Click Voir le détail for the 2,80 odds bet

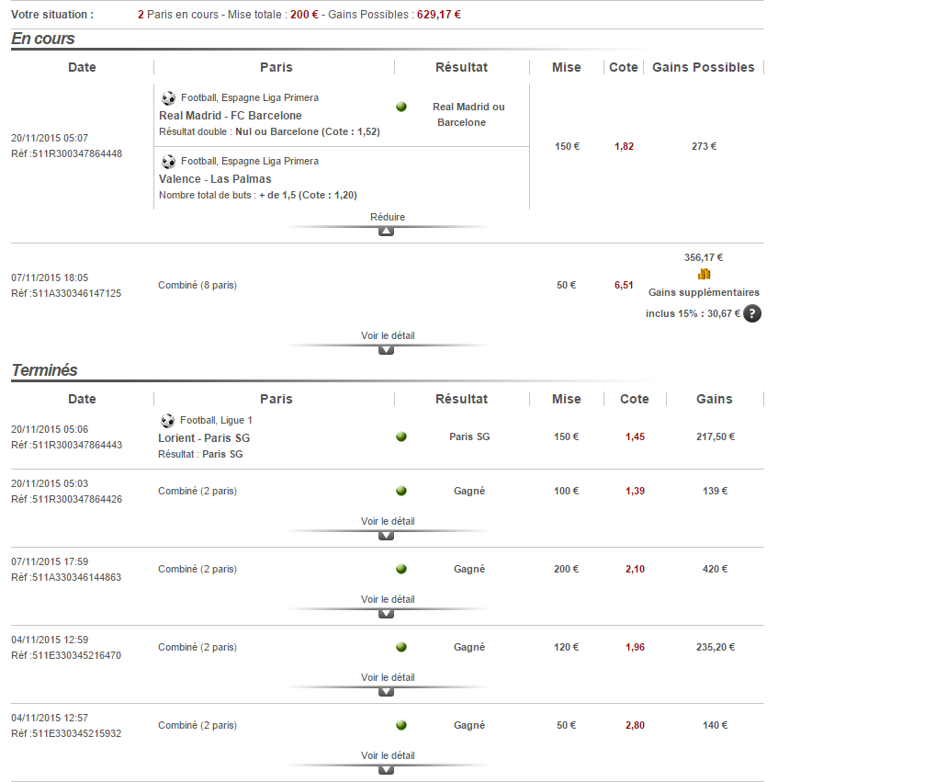pos(388,755)
